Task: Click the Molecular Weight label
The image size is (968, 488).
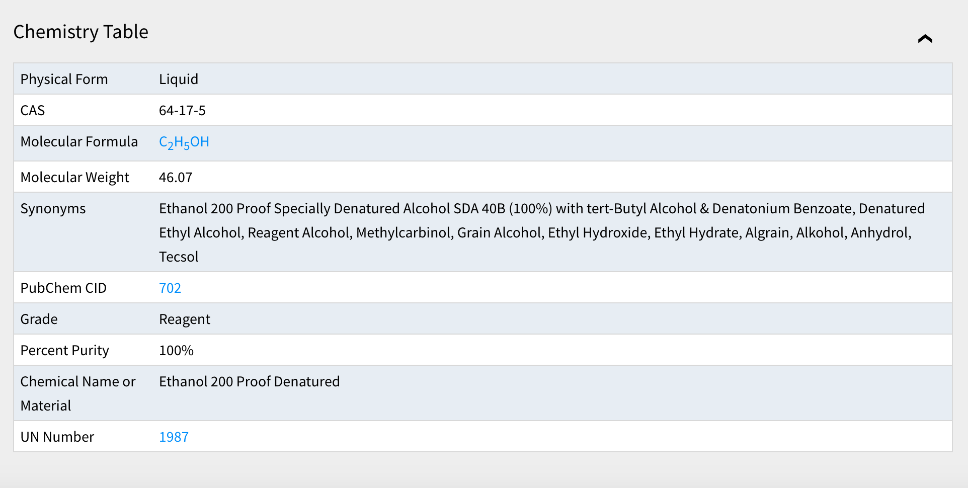Action: 75,178
